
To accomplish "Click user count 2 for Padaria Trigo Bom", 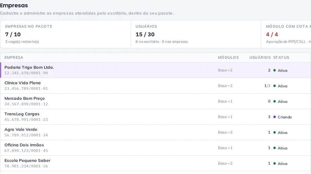I will tap(269, 70).
